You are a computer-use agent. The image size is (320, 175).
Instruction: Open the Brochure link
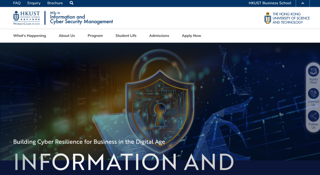pos(55,3)
